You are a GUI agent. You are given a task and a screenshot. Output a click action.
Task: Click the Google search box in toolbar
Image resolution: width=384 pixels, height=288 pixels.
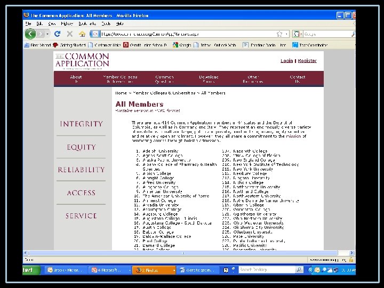tap(327, 34)
